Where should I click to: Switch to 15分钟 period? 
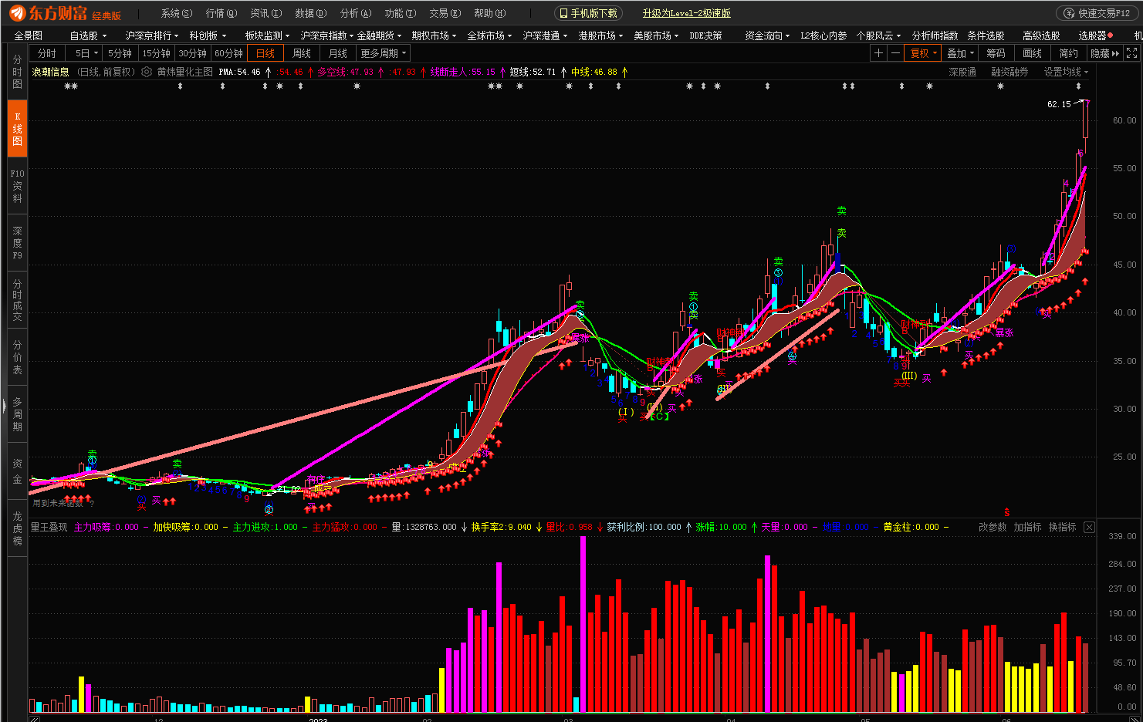tap(156, 53)
